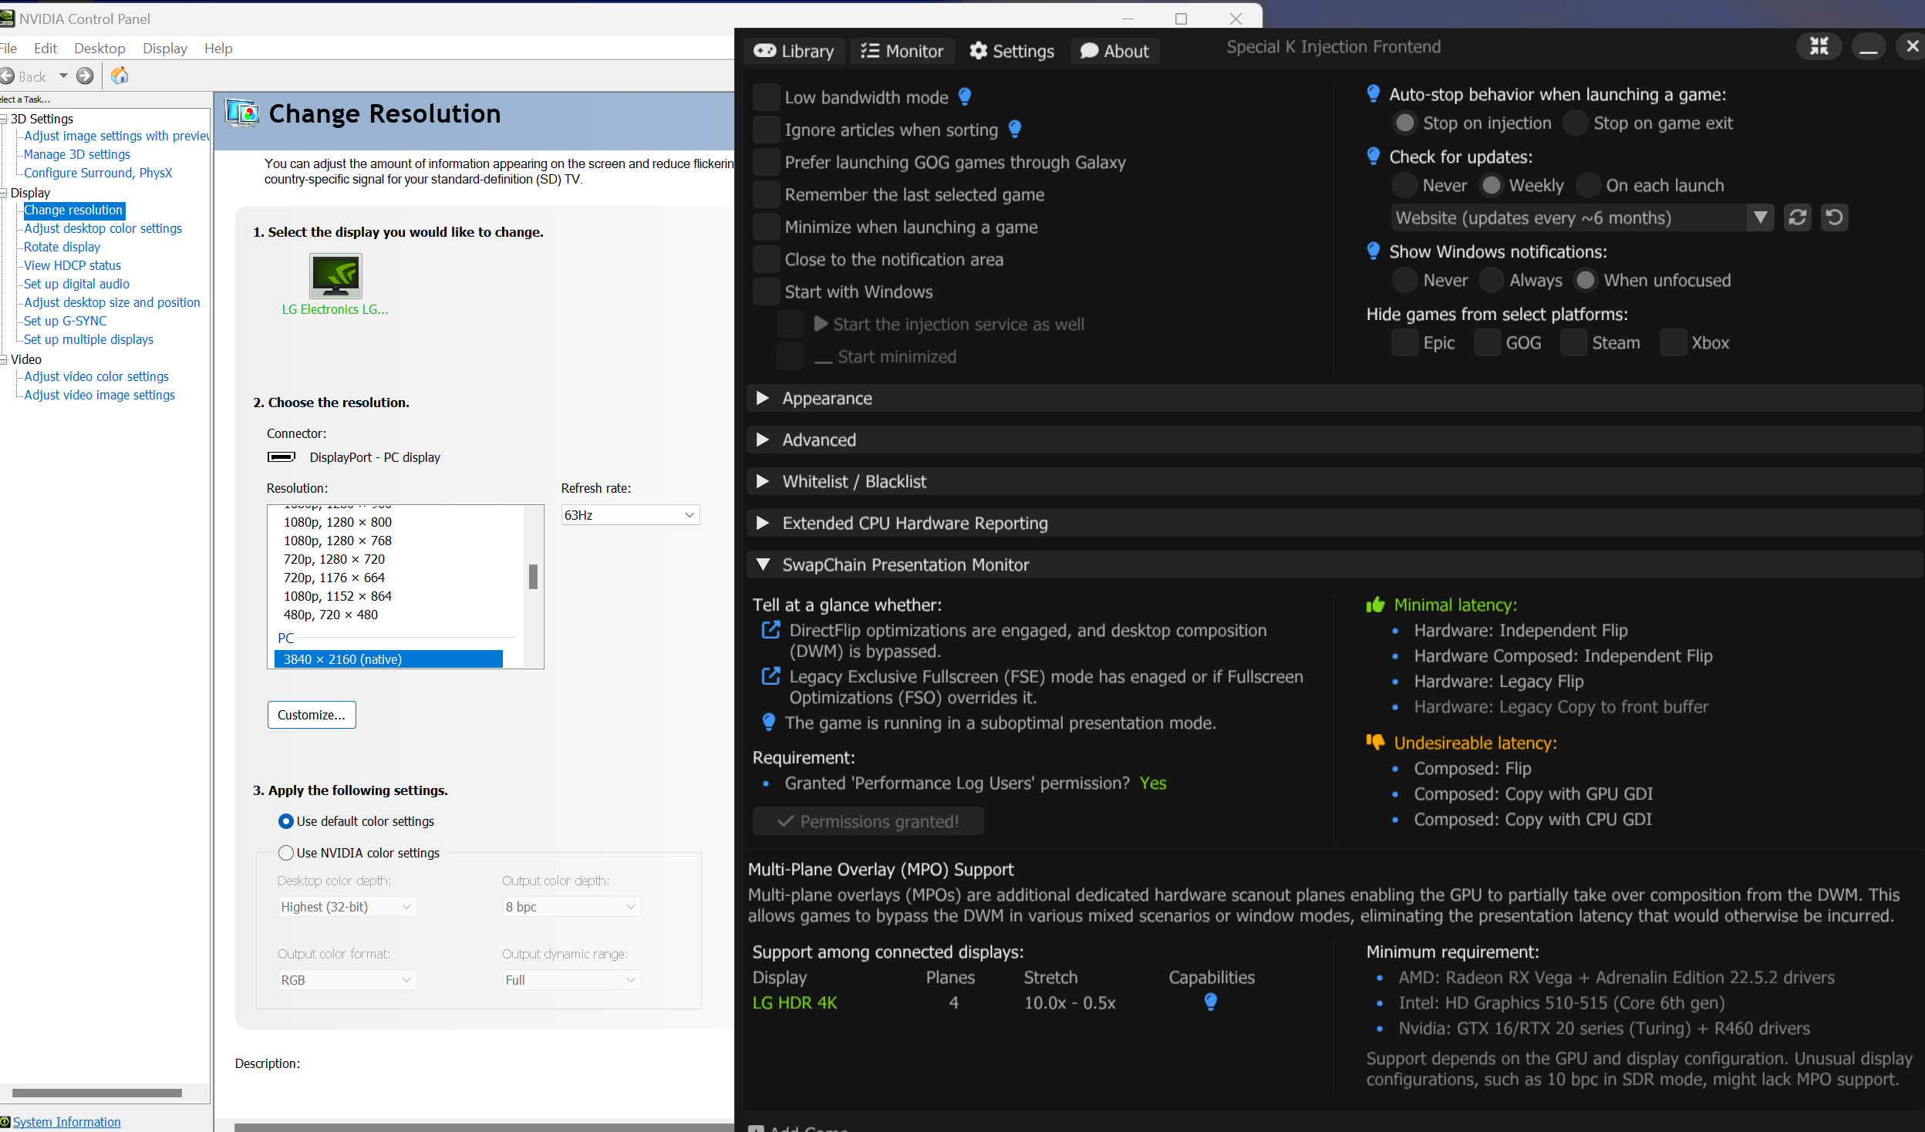Open the Library tab in Special K

click(794, 51)
